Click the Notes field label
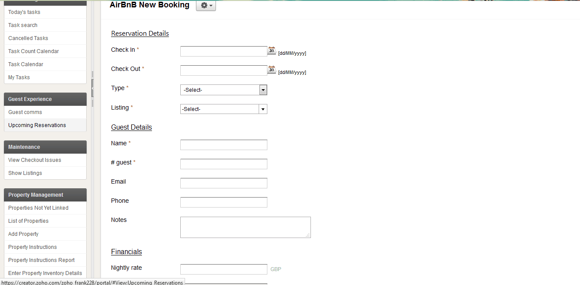The image size is (580, 285). 119,220
